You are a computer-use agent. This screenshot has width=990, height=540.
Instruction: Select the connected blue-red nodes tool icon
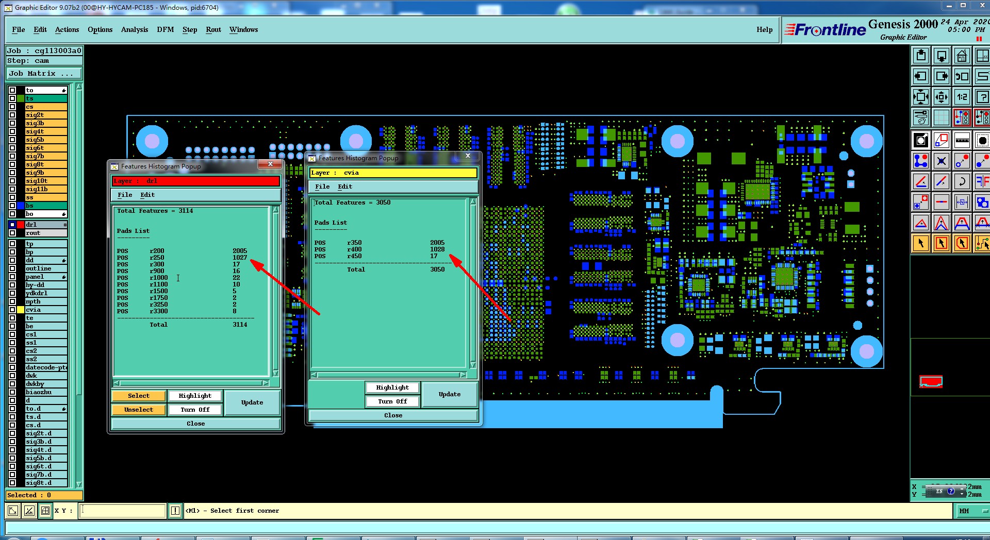[921, 161]
